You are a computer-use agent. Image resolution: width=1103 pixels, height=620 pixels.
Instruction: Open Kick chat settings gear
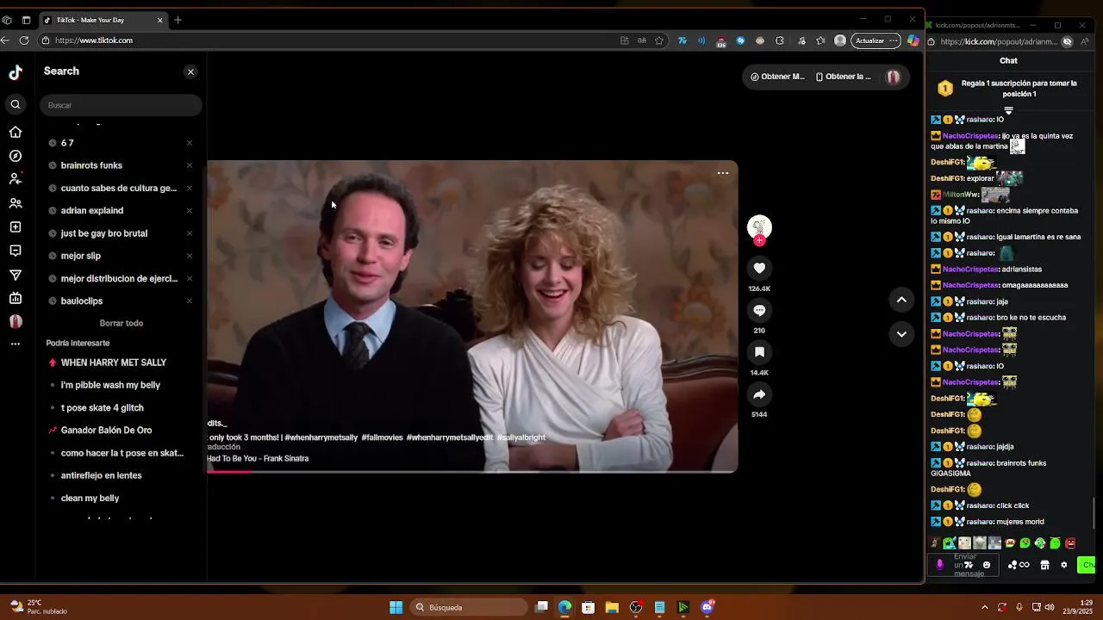[x=1063, y=565]
